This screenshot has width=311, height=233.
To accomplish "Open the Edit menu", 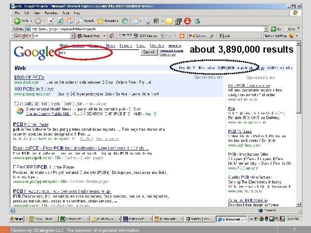I will [27, 13].
